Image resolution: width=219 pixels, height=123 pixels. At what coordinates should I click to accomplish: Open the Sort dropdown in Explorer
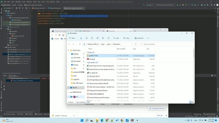(116, 38)
